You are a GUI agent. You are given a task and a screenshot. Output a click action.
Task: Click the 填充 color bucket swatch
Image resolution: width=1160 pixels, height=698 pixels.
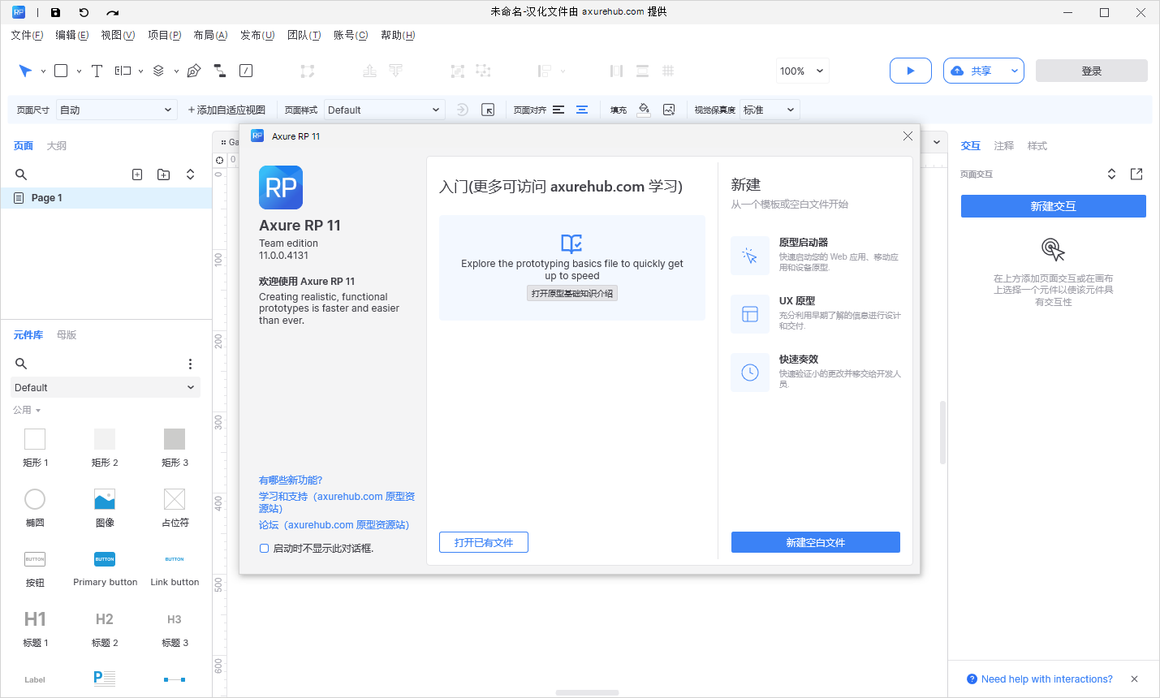tap(644, 109)
